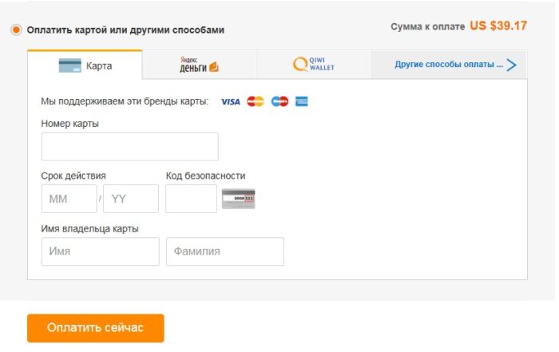
Task: Switch to the QIWI Wallet tab
Action: click(314, 65)
